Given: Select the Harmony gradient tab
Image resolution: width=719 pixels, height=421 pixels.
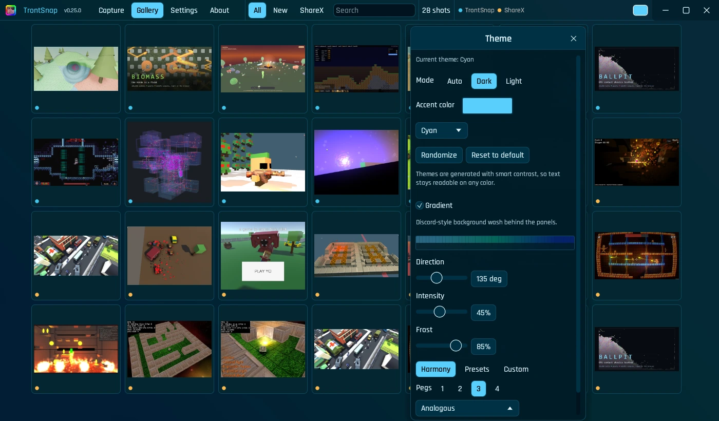Looking at the screenshot, I should [x=436, y=369].
